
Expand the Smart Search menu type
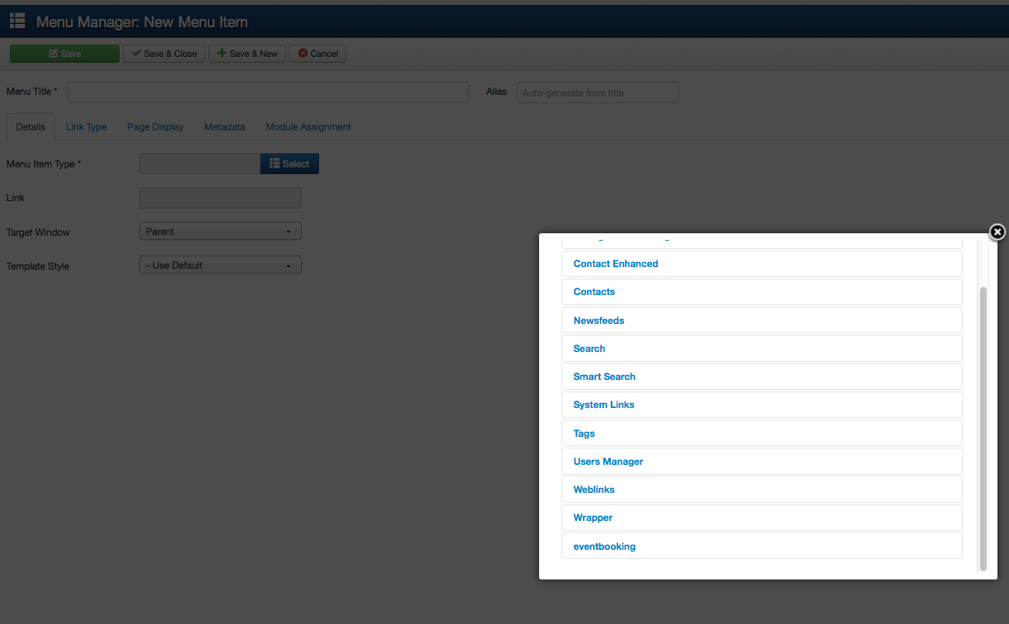coord(604,377)
